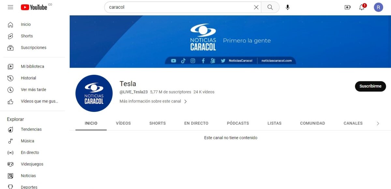Click the @LIVE_Tesla23 channel handle
The width and height of the screenshot is (391, 189).
click(x=134, y=92)
